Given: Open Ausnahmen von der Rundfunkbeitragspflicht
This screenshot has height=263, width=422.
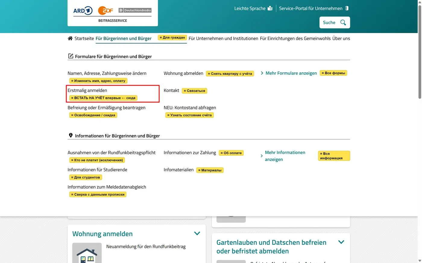Looking at the screenshot, I should [x=112, y=153].
